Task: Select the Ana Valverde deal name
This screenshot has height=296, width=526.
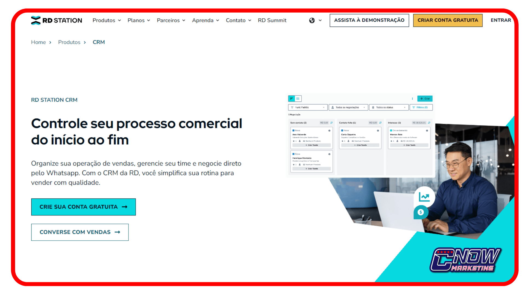Action: [299, 135]
